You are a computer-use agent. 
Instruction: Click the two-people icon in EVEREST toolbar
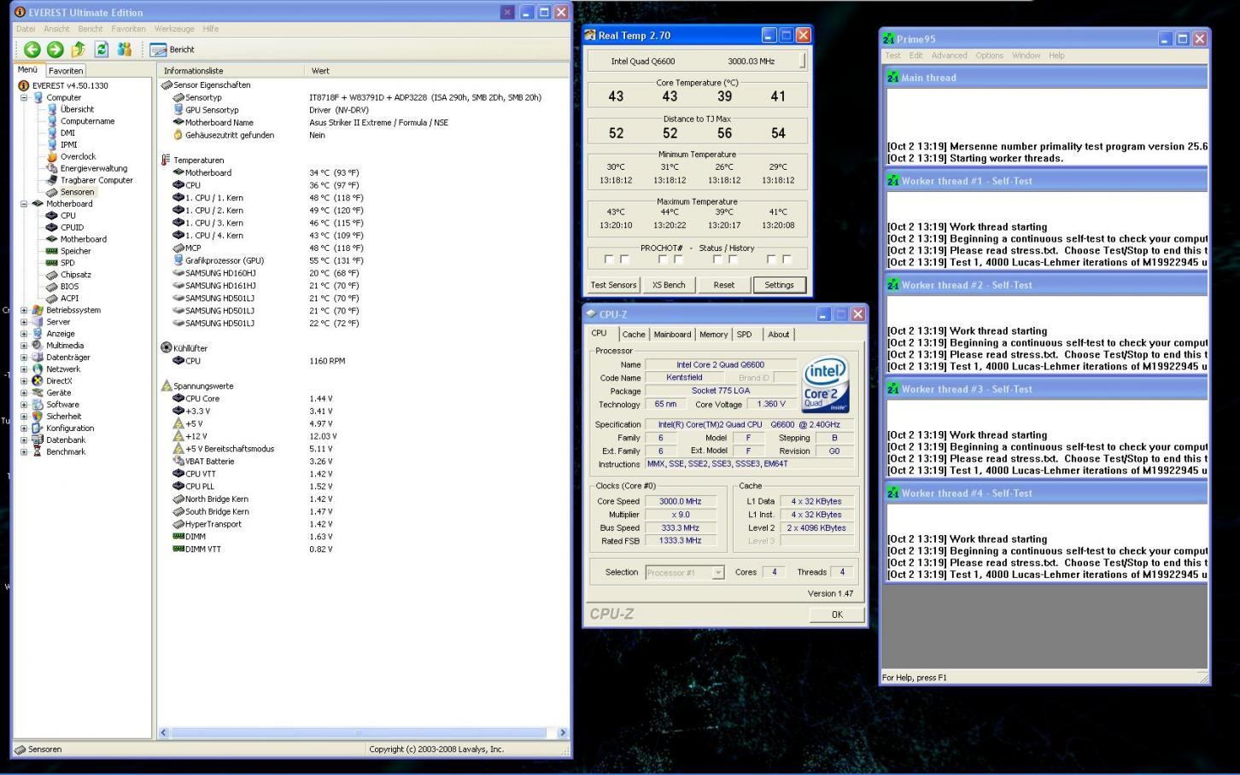(125, 50)
